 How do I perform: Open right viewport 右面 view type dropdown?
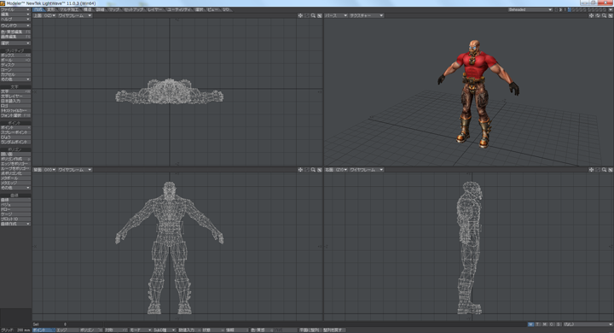tap(336, 170)
